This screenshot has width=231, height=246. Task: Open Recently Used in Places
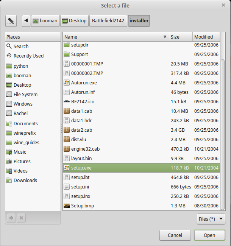point(33,56)
